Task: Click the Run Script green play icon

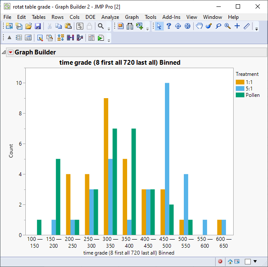Action: tap(100, 38)
